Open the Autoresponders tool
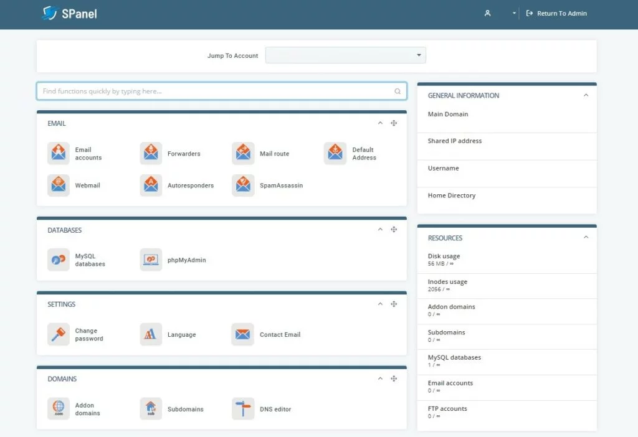 click(151, 185)
